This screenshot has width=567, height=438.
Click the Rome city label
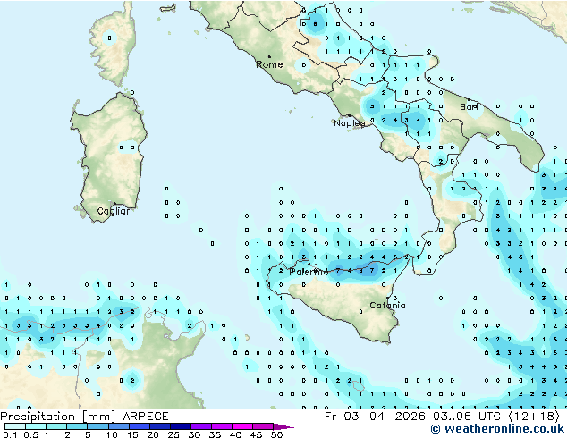[269, 64]
